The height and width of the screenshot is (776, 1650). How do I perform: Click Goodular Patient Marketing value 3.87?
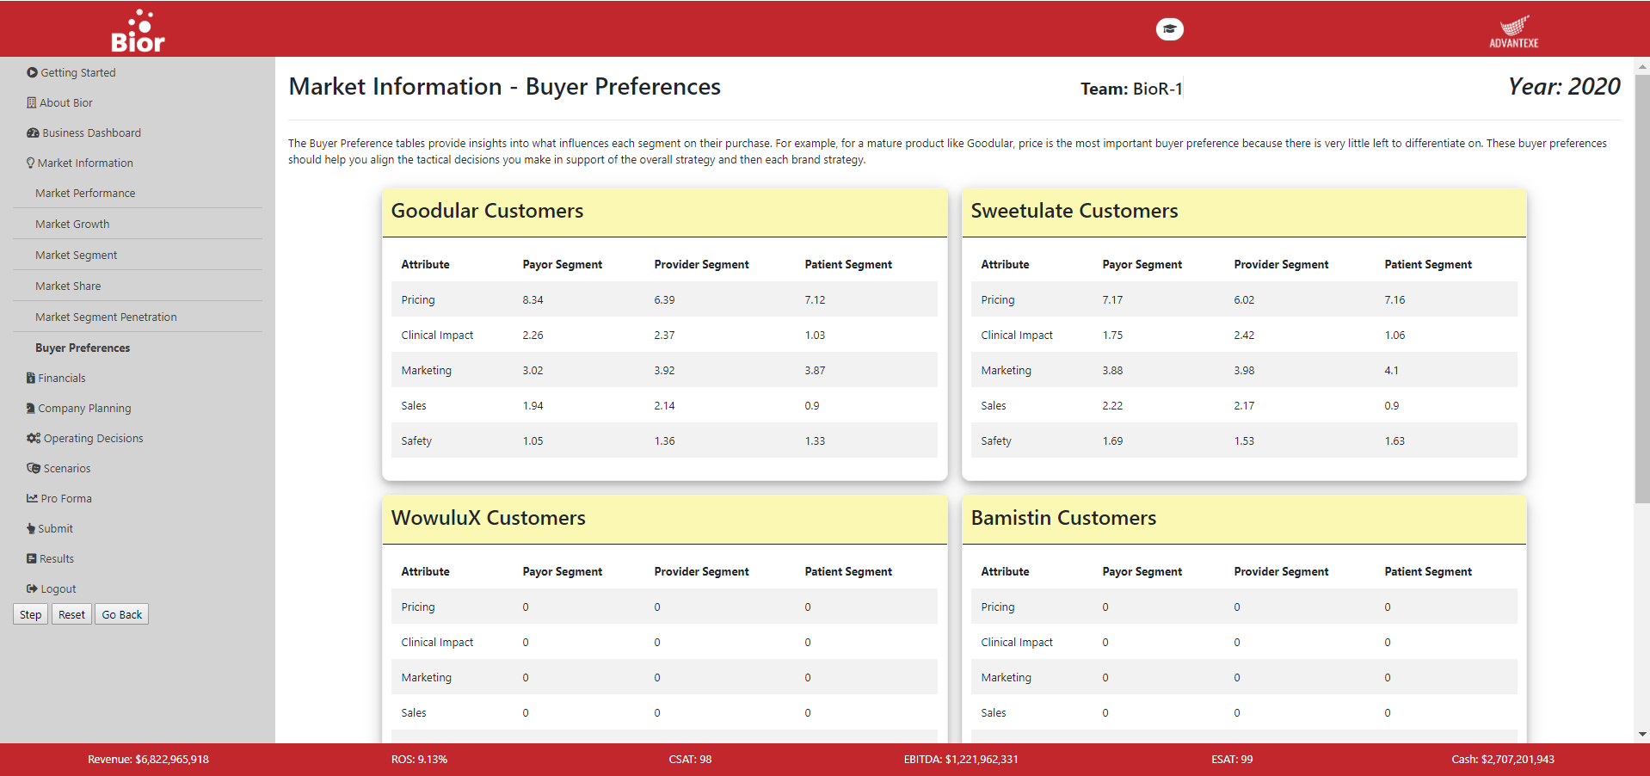[x=815, y=370]
